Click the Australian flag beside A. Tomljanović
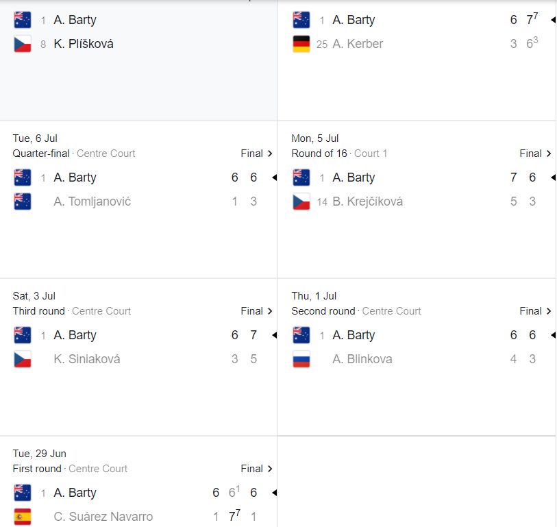The image size is (557, 527). coord(23,201)
